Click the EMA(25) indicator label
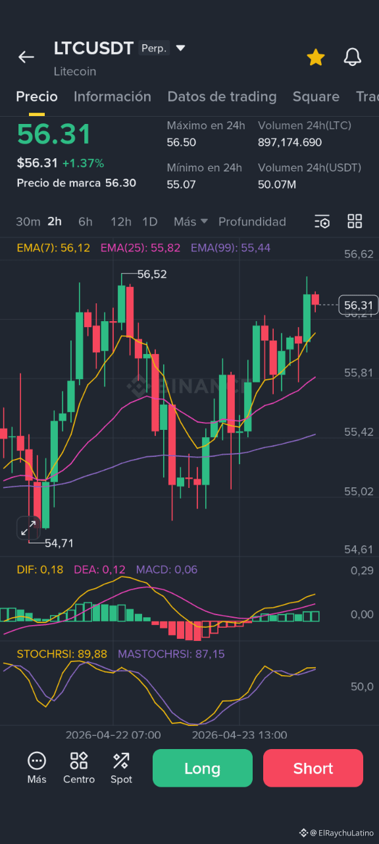The image size is (379, 844). (140, 248)
